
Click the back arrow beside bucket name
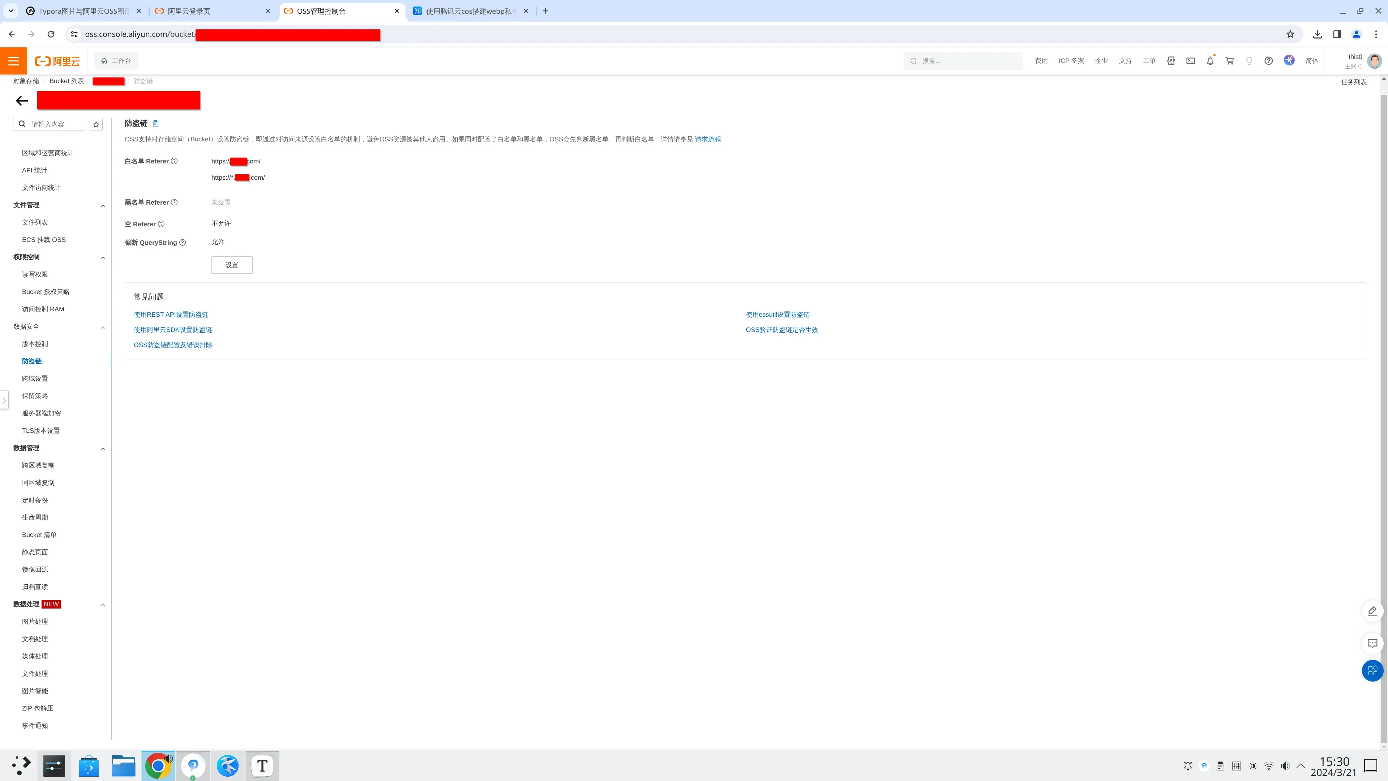22,101
